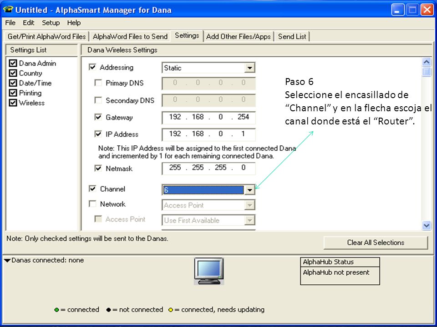437x327 pixels.
Task: Toggle the Date/Time checkbox
Action: (13, 83)
